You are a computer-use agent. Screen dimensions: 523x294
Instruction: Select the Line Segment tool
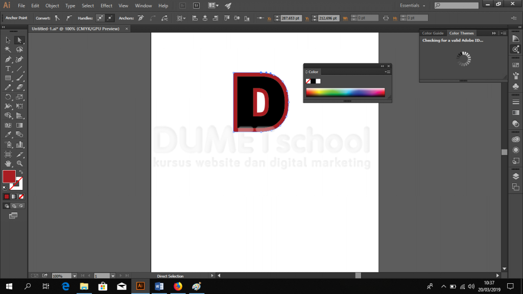[19, 69]
